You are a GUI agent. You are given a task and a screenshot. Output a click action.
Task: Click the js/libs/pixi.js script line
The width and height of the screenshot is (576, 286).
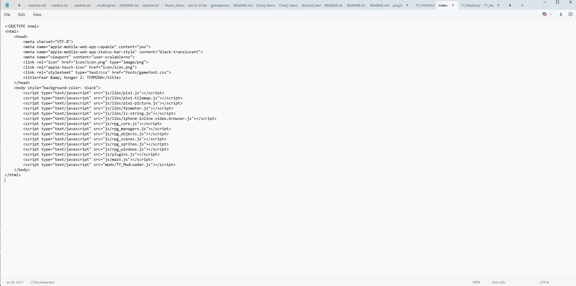point(94,93)
